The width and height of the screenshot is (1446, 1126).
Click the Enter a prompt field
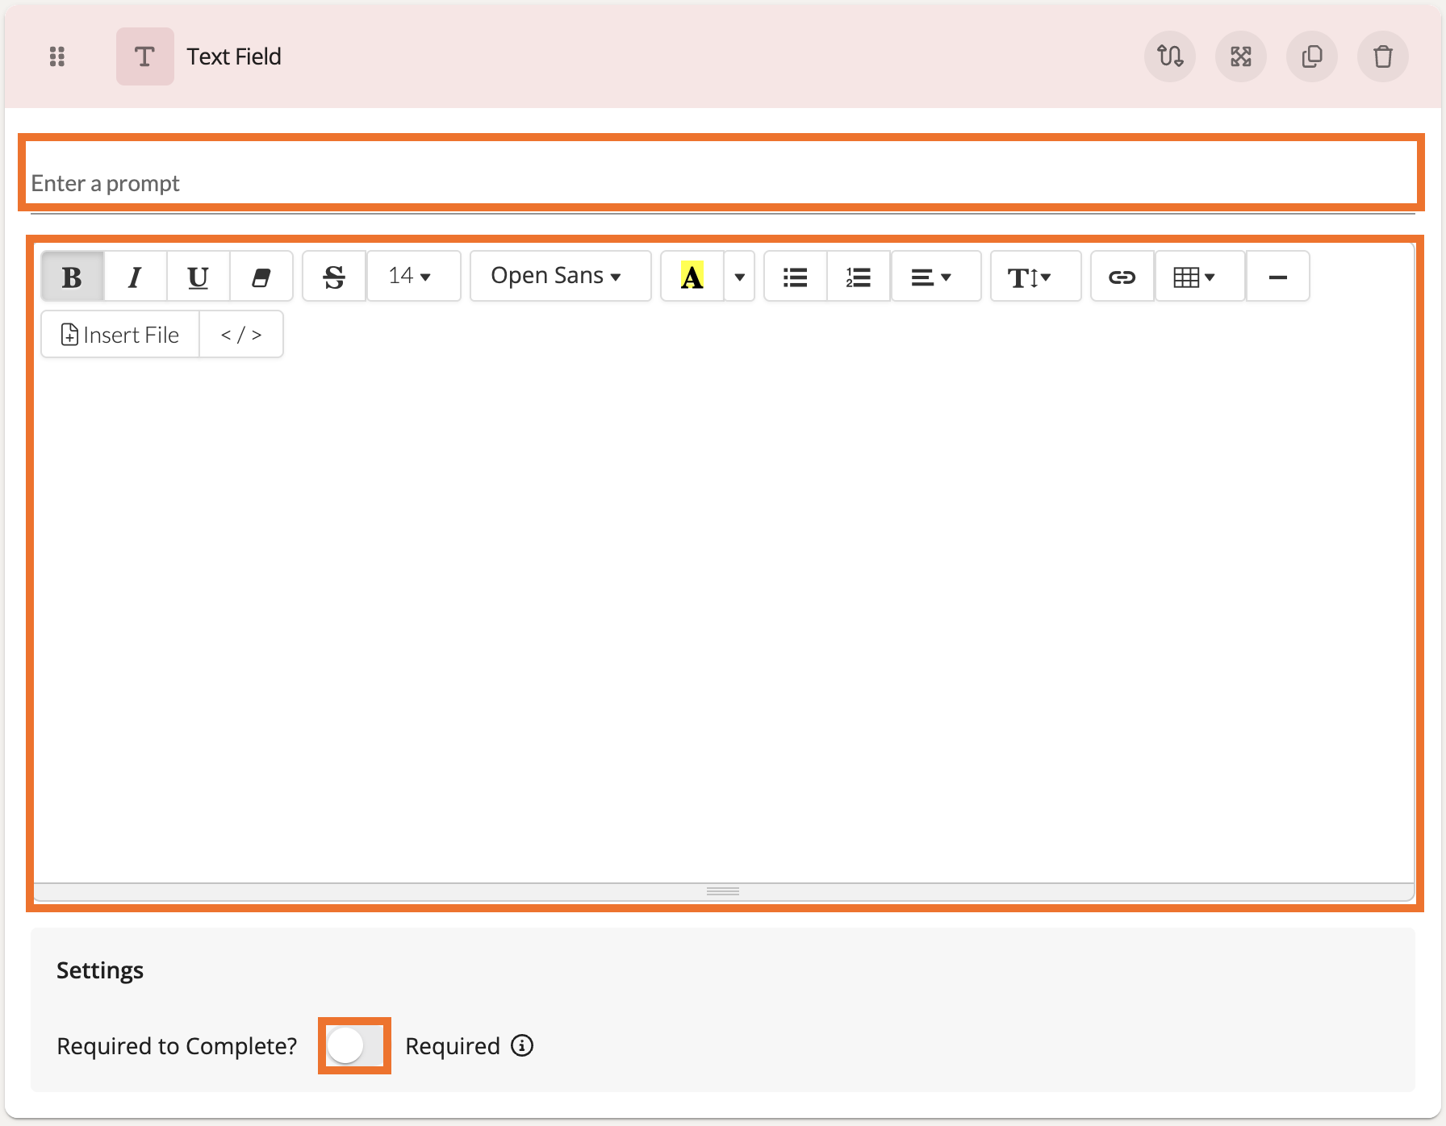click(721, 183)
